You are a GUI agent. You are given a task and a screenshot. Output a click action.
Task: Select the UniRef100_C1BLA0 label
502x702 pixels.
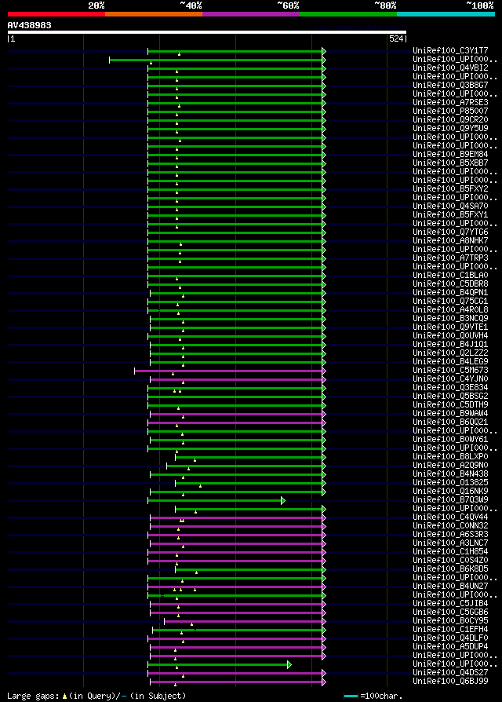point(450,276)
